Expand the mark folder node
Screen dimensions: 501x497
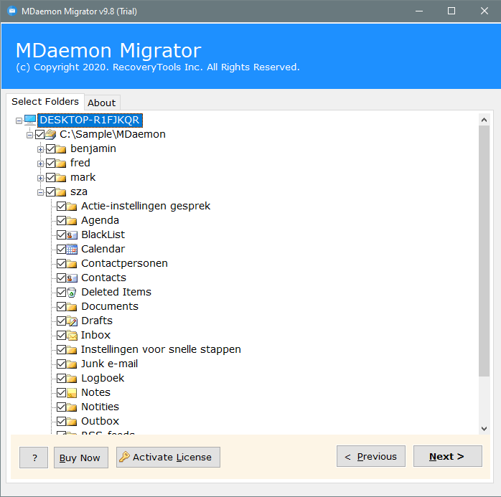(x=40, y=178)
